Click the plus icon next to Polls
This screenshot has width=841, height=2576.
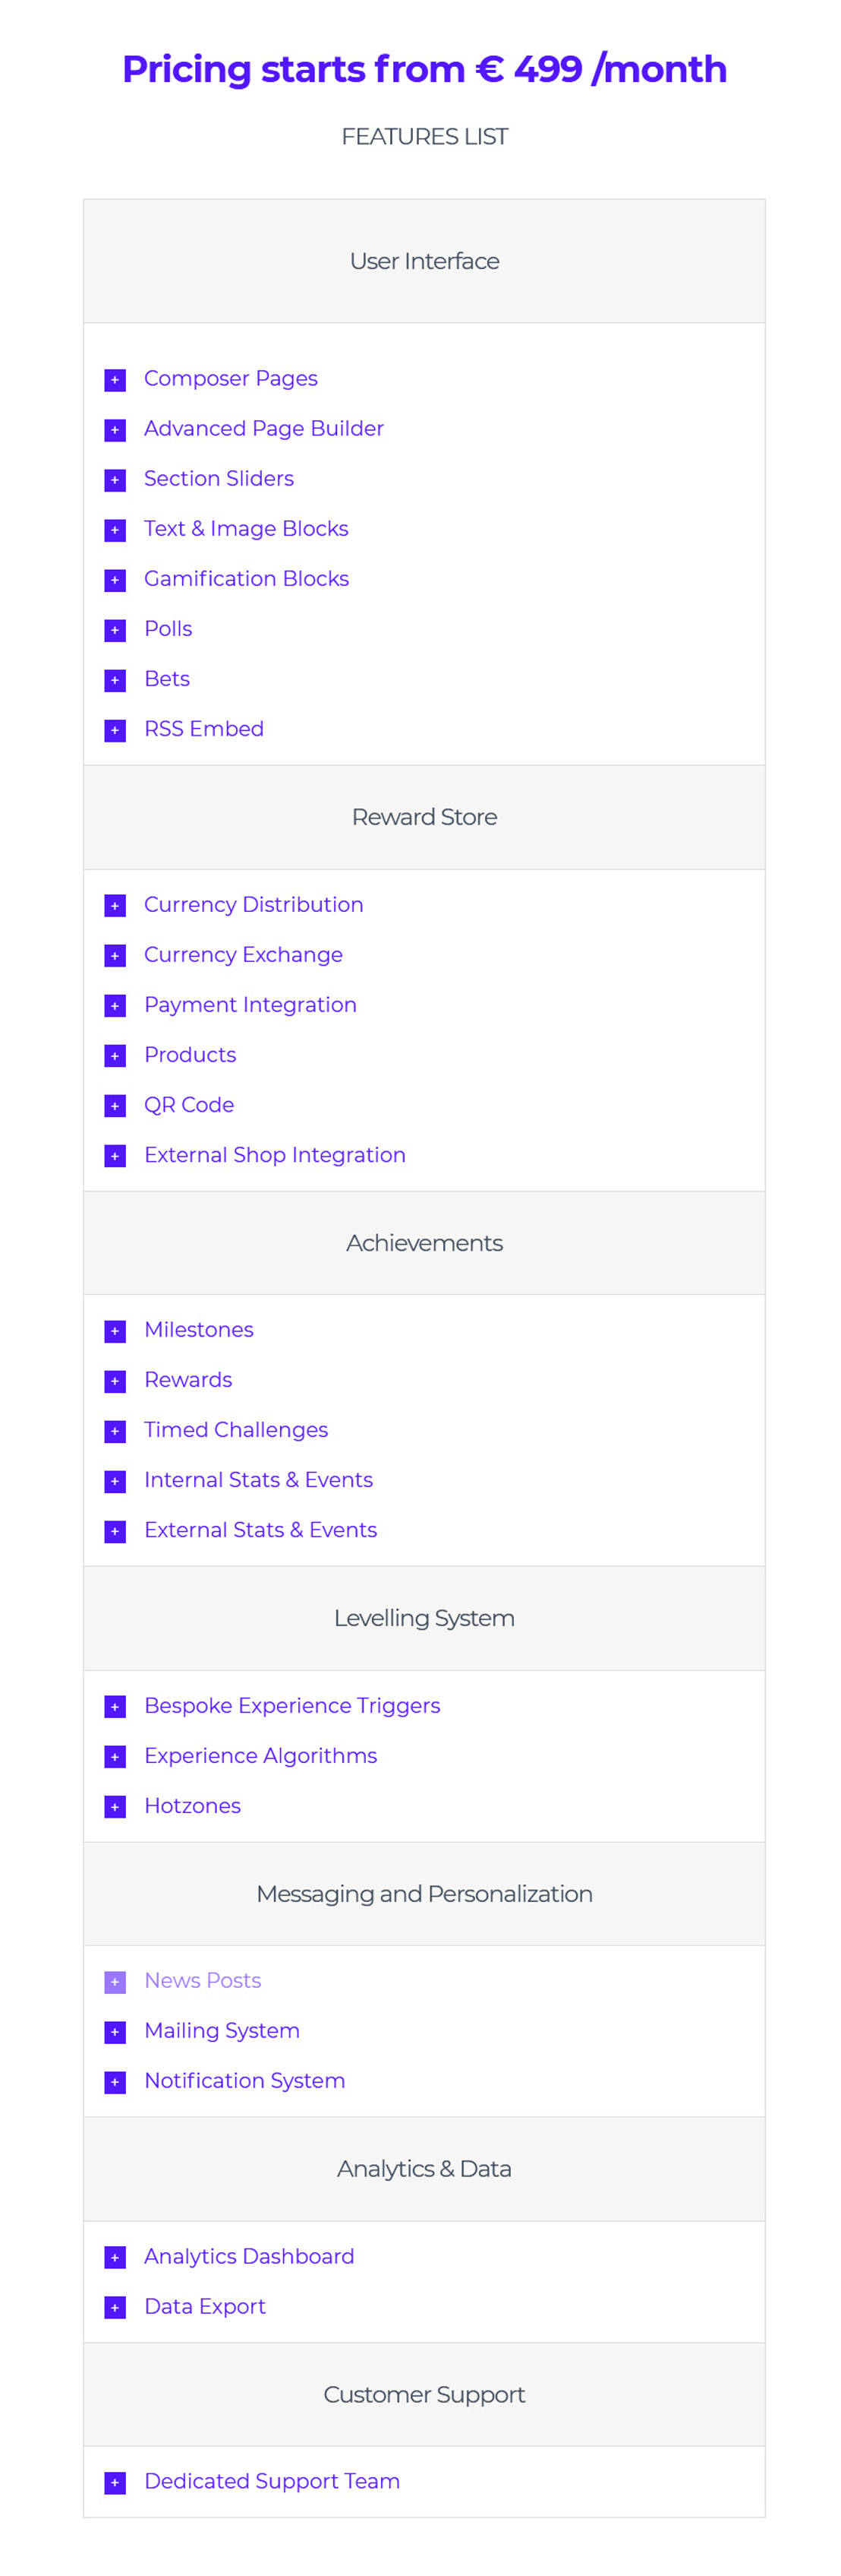click(114, 630)
